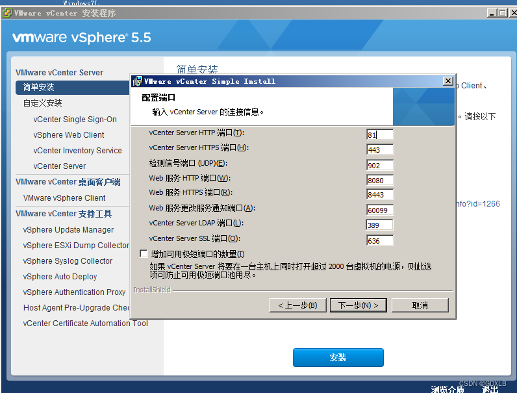The width and height of the screenshot is (517, 393).
Task: Select the Web service HTTP port field 8080
Action: (x=380, y=181)
